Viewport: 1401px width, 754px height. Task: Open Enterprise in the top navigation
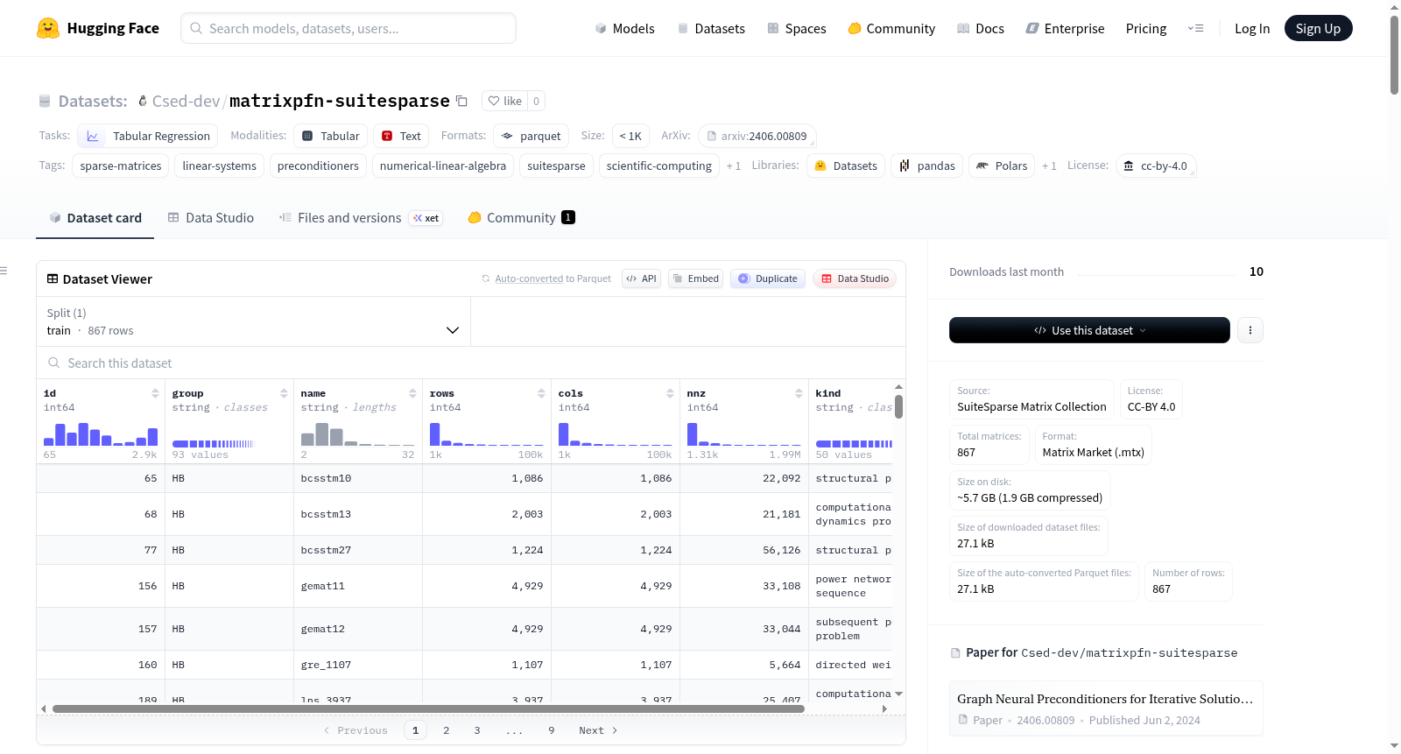click(x=1065, y=28)
